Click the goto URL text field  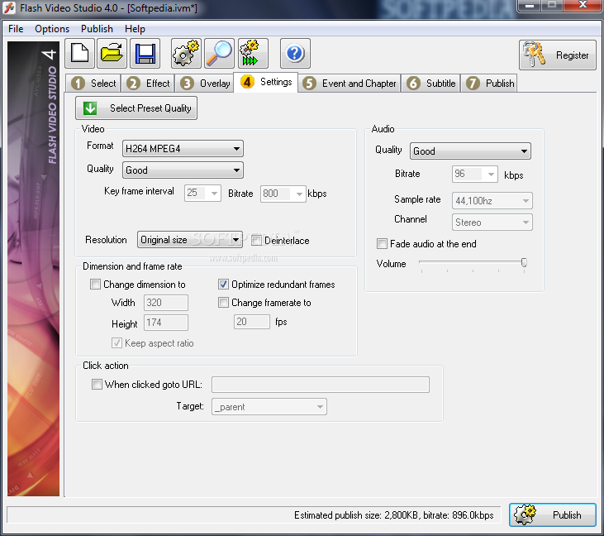pos(321,385)
